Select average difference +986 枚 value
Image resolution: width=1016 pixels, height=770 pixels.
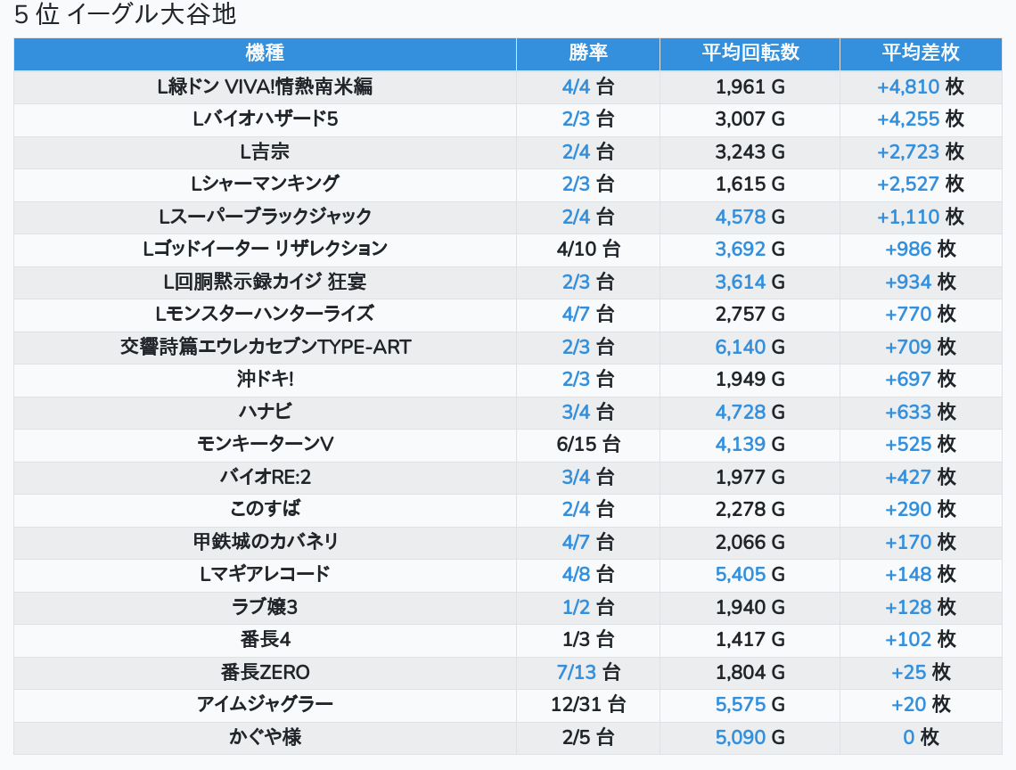(920, 249)
